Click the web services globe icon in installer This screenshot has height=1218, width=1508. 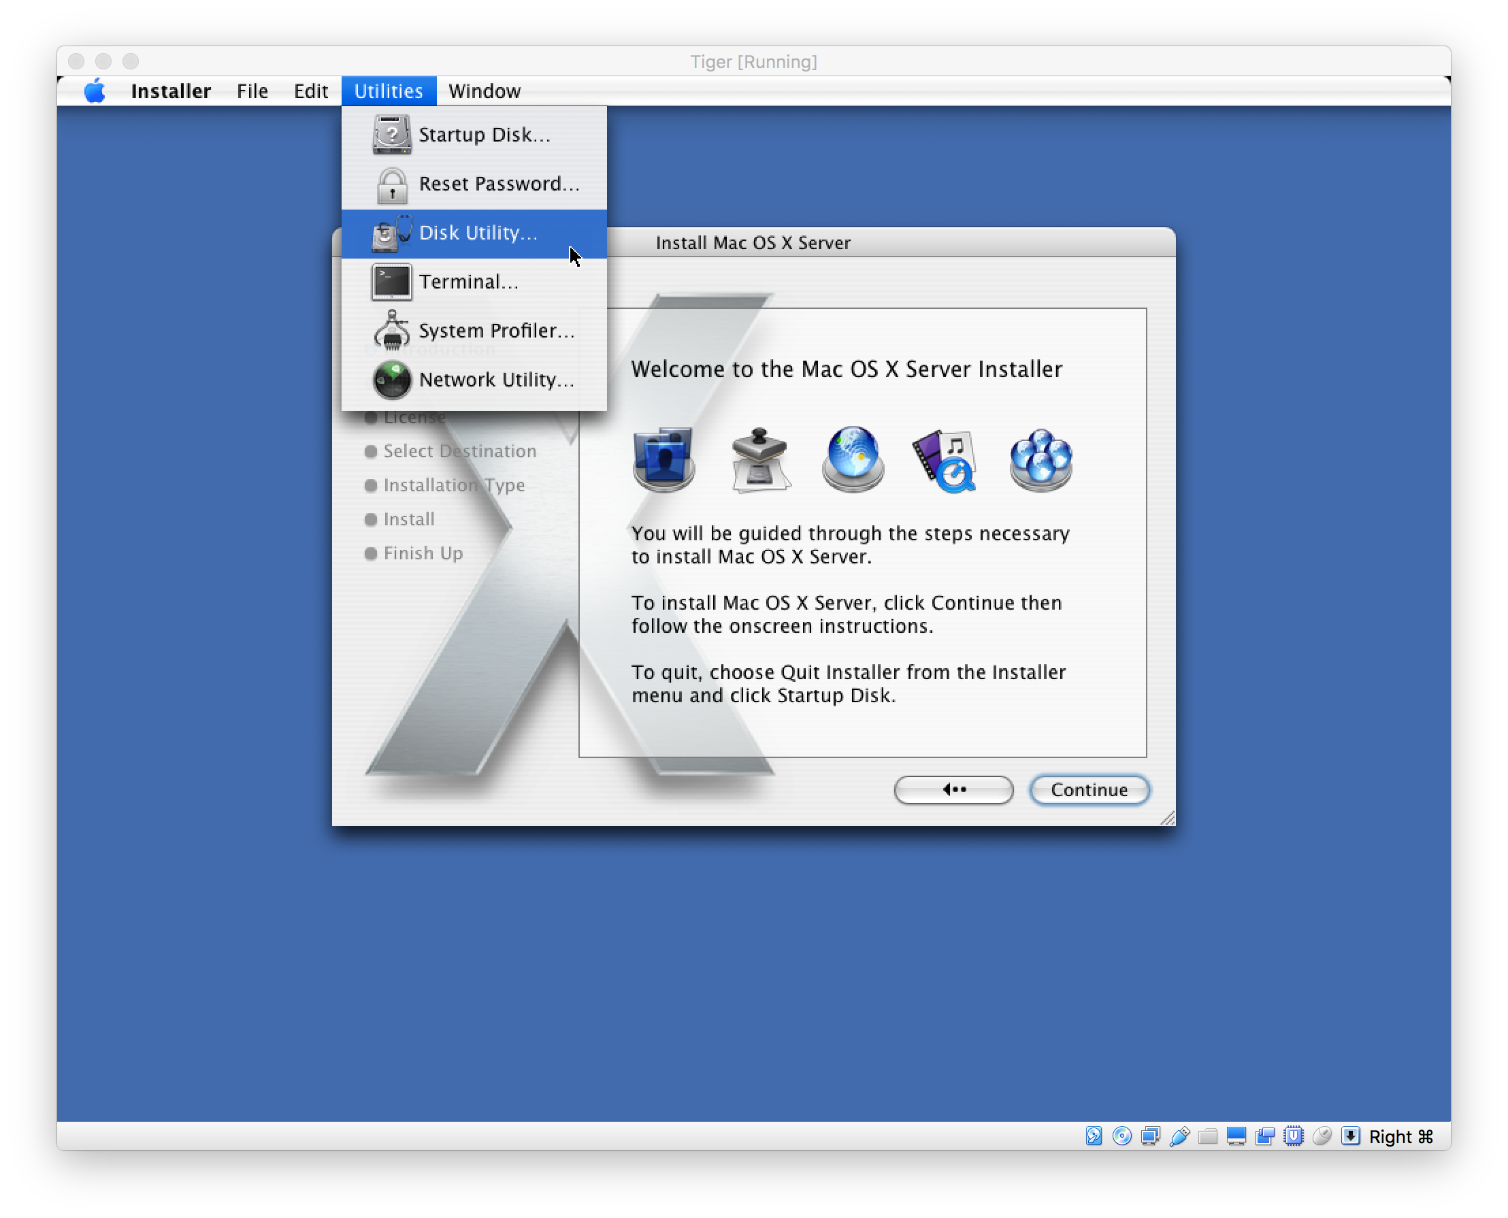(x=851, y=460)
